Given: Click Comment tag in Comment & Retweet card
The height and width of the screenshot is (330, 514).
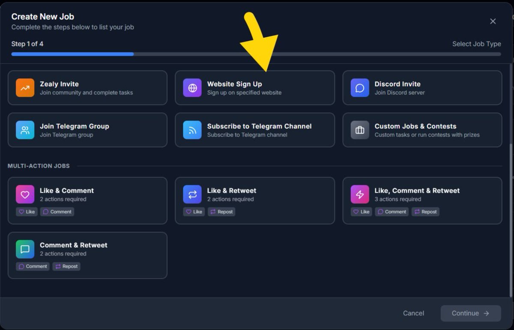Looking at the screenshot, I should pyautogui.click(x=33, y=266).
